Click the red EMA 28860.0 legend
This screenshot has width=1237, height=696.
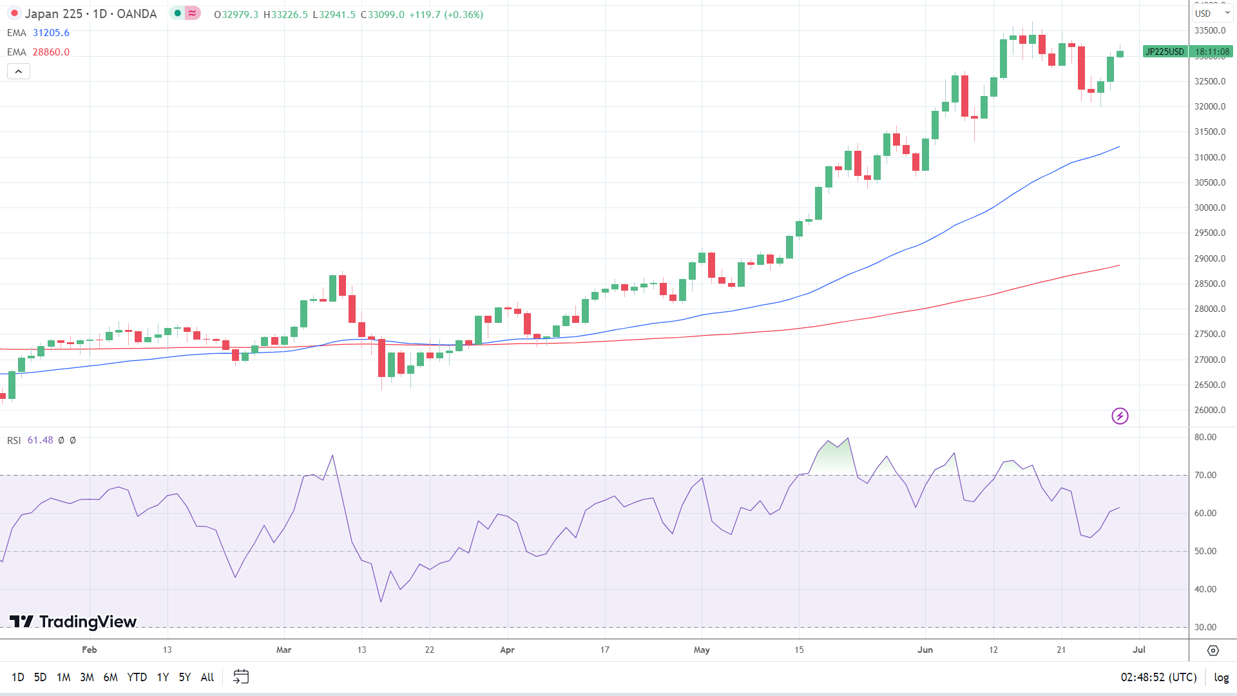click(x=38, y=52)
